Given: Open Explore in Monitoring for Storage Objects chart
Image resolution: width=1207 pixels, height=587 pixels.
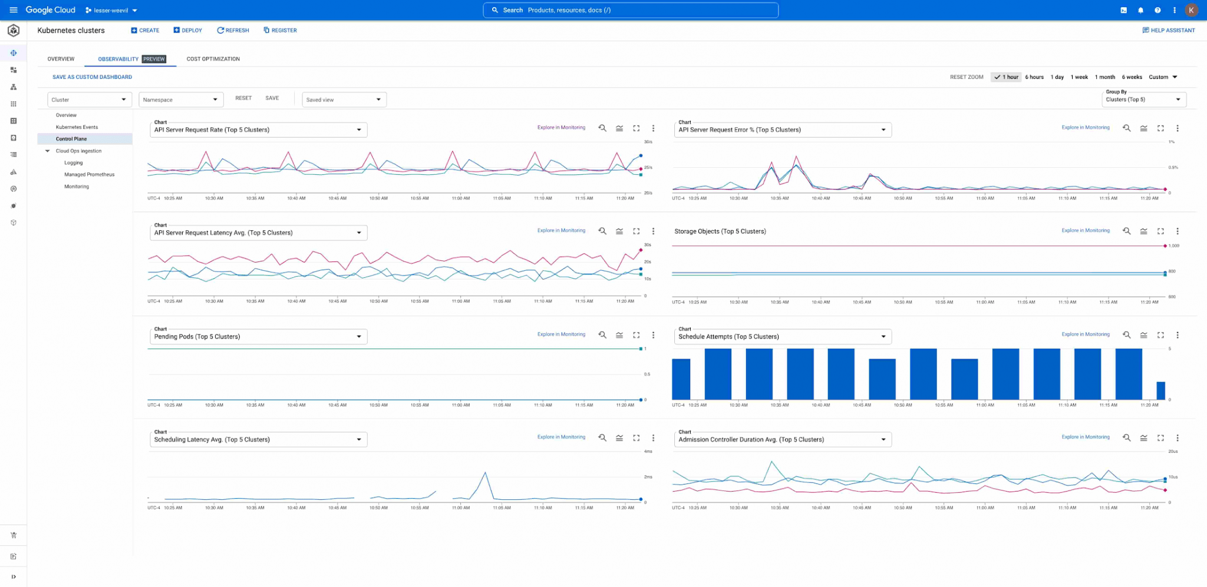Looking at the screenshot, I should point(1085,230).
